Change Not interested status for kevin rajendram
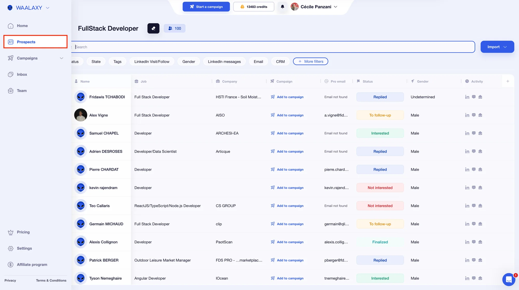Viewport: 519px width, 290px height. (380, 188)
